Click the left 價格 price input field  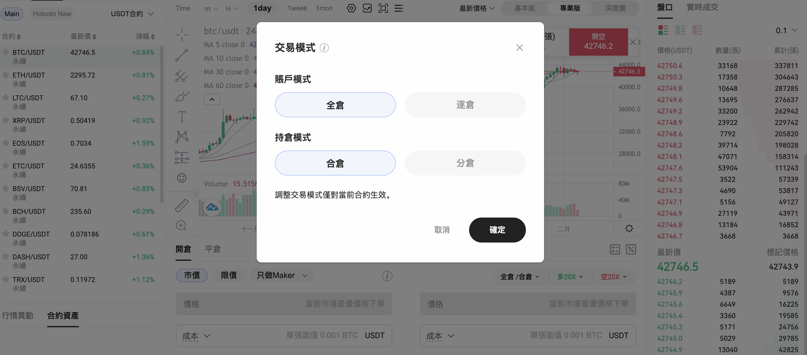(x=284, y=304)
